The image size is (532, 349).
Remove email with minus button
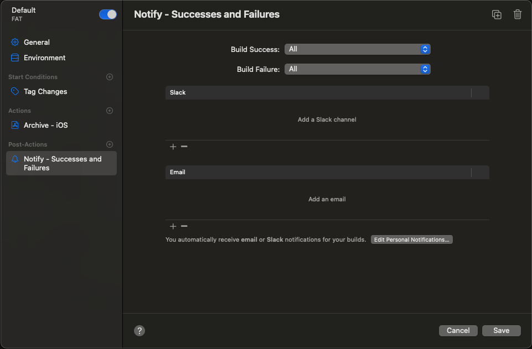[184, 226]
